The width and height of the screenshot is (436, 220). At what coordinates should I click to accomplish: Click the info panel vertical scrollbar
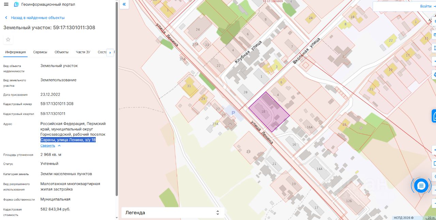coord(117,99)
